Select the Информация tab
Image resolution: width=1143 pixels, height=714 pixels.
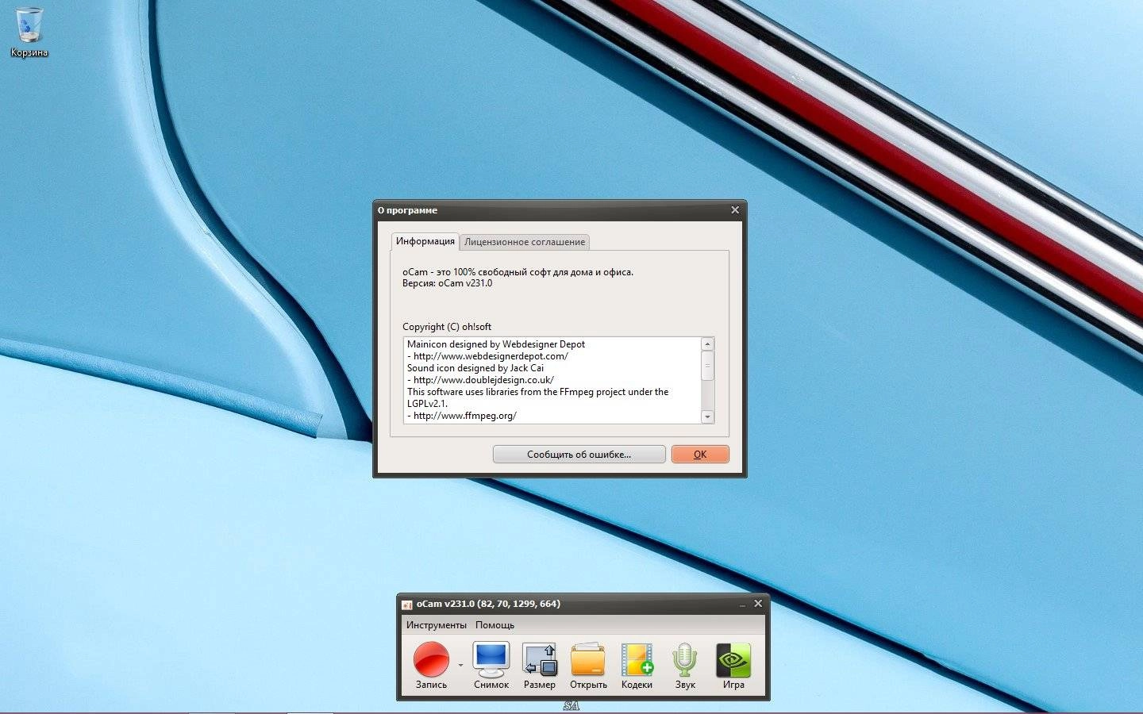click(425, 241)
